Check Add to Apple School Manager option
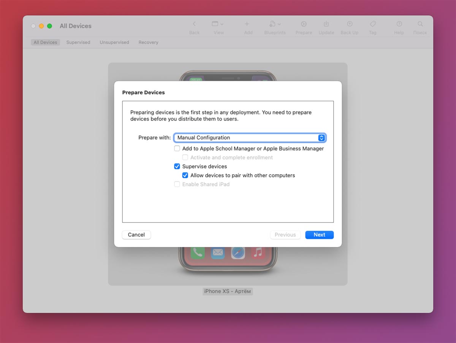The width and height of the screenshot is (456, 343). (x=177, y=148)
